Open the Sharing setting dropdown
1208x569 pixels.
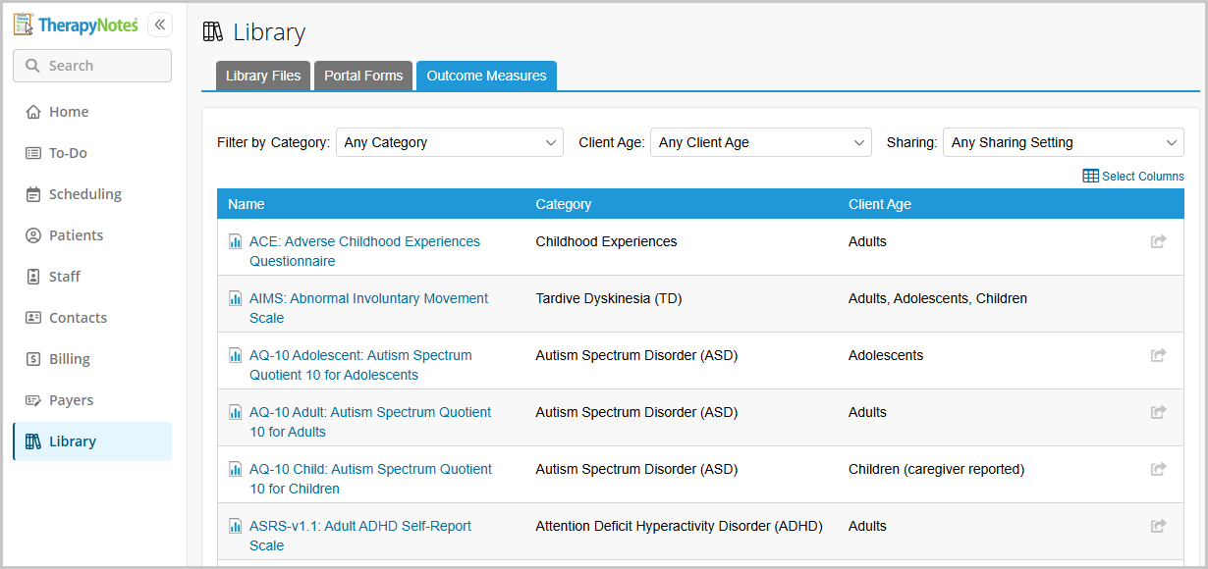click(1063, 142)
